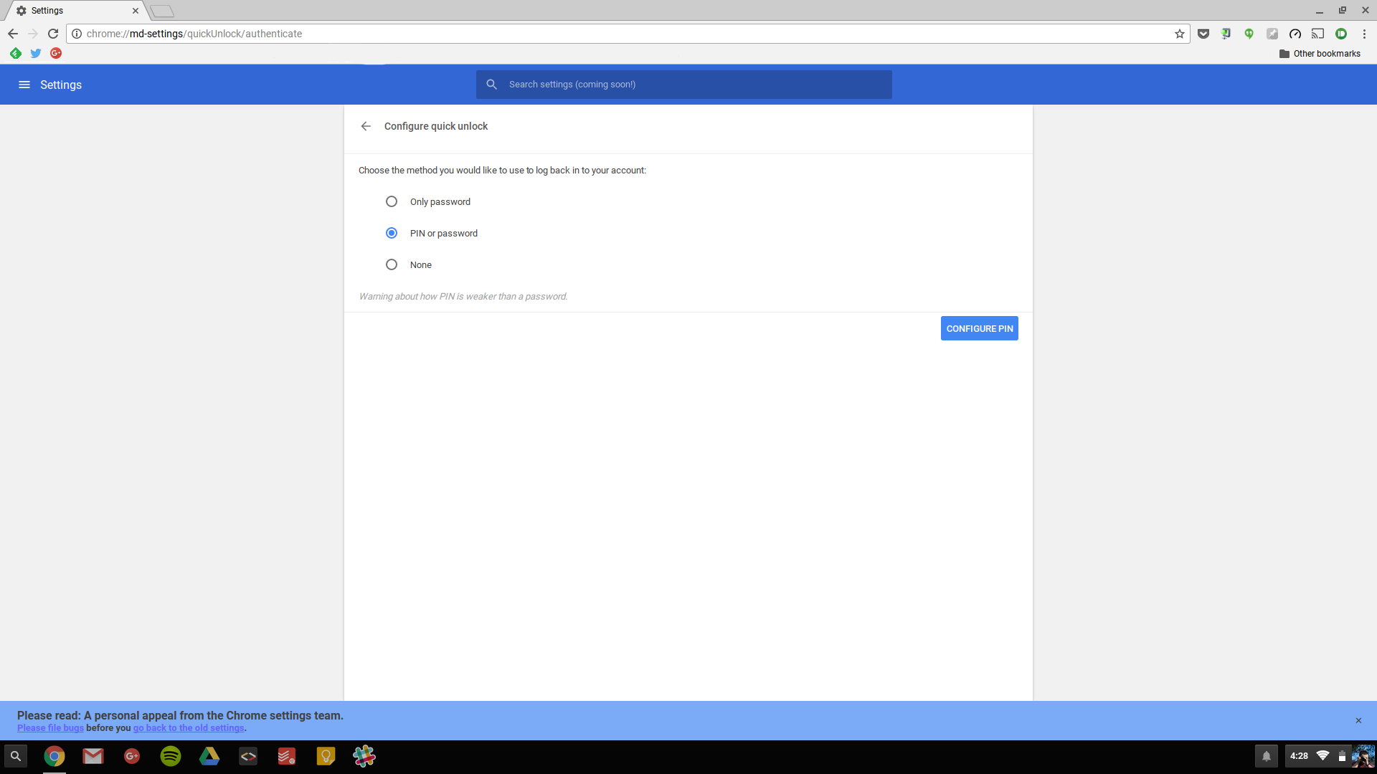Open Chrome three-dot menu
The height and width of the screenshot is (774, 1377).
click(x=1364, y=34)
